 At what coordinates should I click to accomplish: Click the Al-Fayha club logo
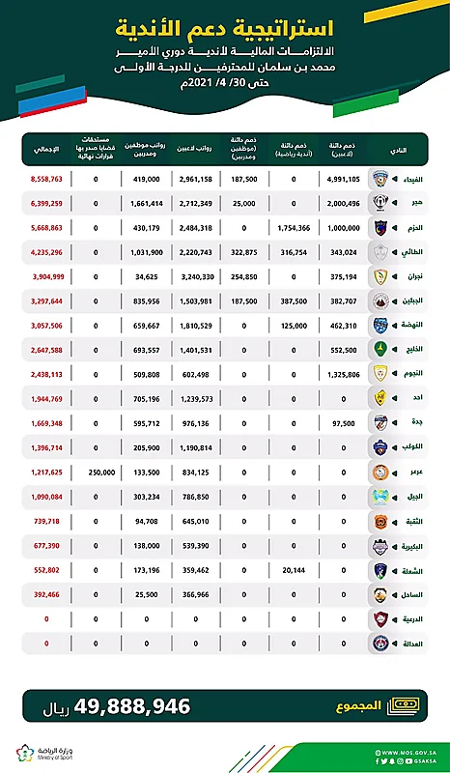[380, 180]
